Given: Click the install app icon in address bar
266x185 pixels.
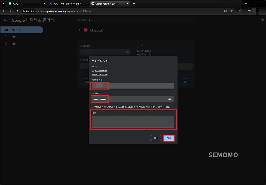Looking at the screenshot, I should pyautogui.click(x=226, y=11).
